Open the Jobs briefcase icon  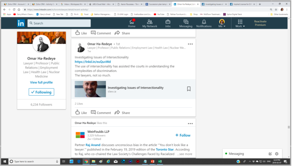coord(168,23)
